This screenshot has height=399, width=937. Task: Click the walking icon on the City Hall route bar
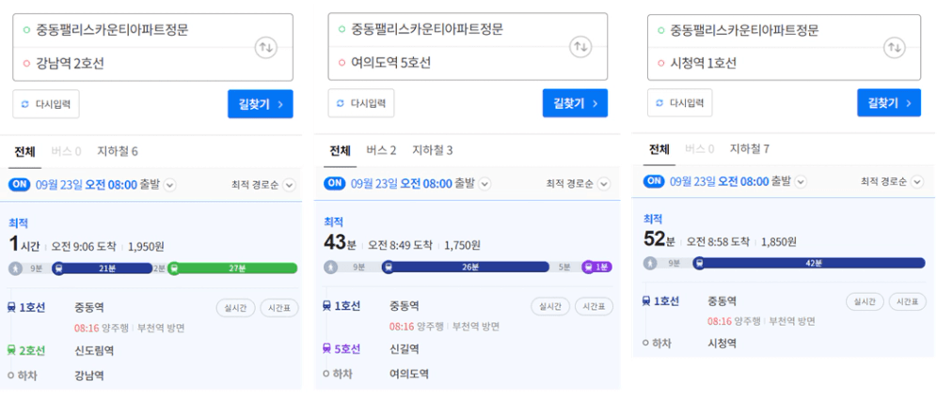pos(651,263)
